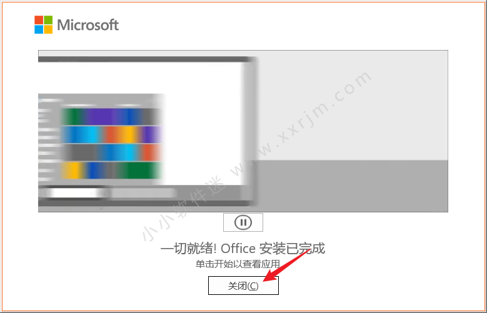
Task: Click the purple tile in top app row
Action: (99, 116)
